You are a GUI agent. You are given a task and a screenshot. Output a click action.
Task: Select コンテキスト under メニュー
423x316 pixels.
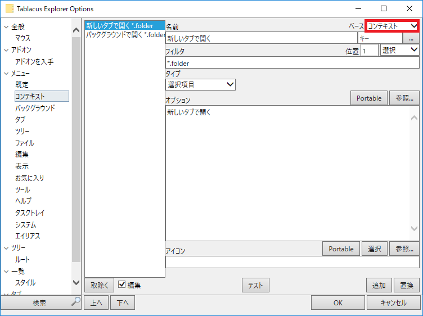click(x=42, y=96)
